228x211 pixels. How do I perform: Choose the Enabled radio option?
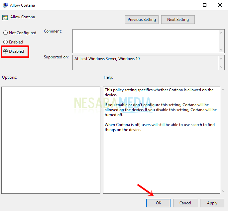pyautogui.click(x=5, y=42)
